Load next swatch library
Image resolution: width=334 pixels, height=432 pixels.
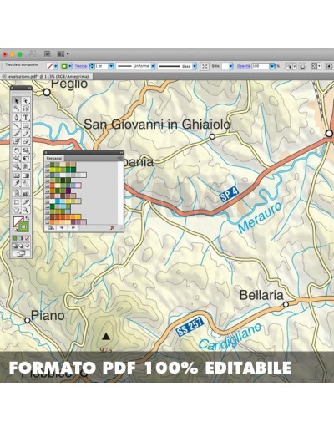coord(73,227)
